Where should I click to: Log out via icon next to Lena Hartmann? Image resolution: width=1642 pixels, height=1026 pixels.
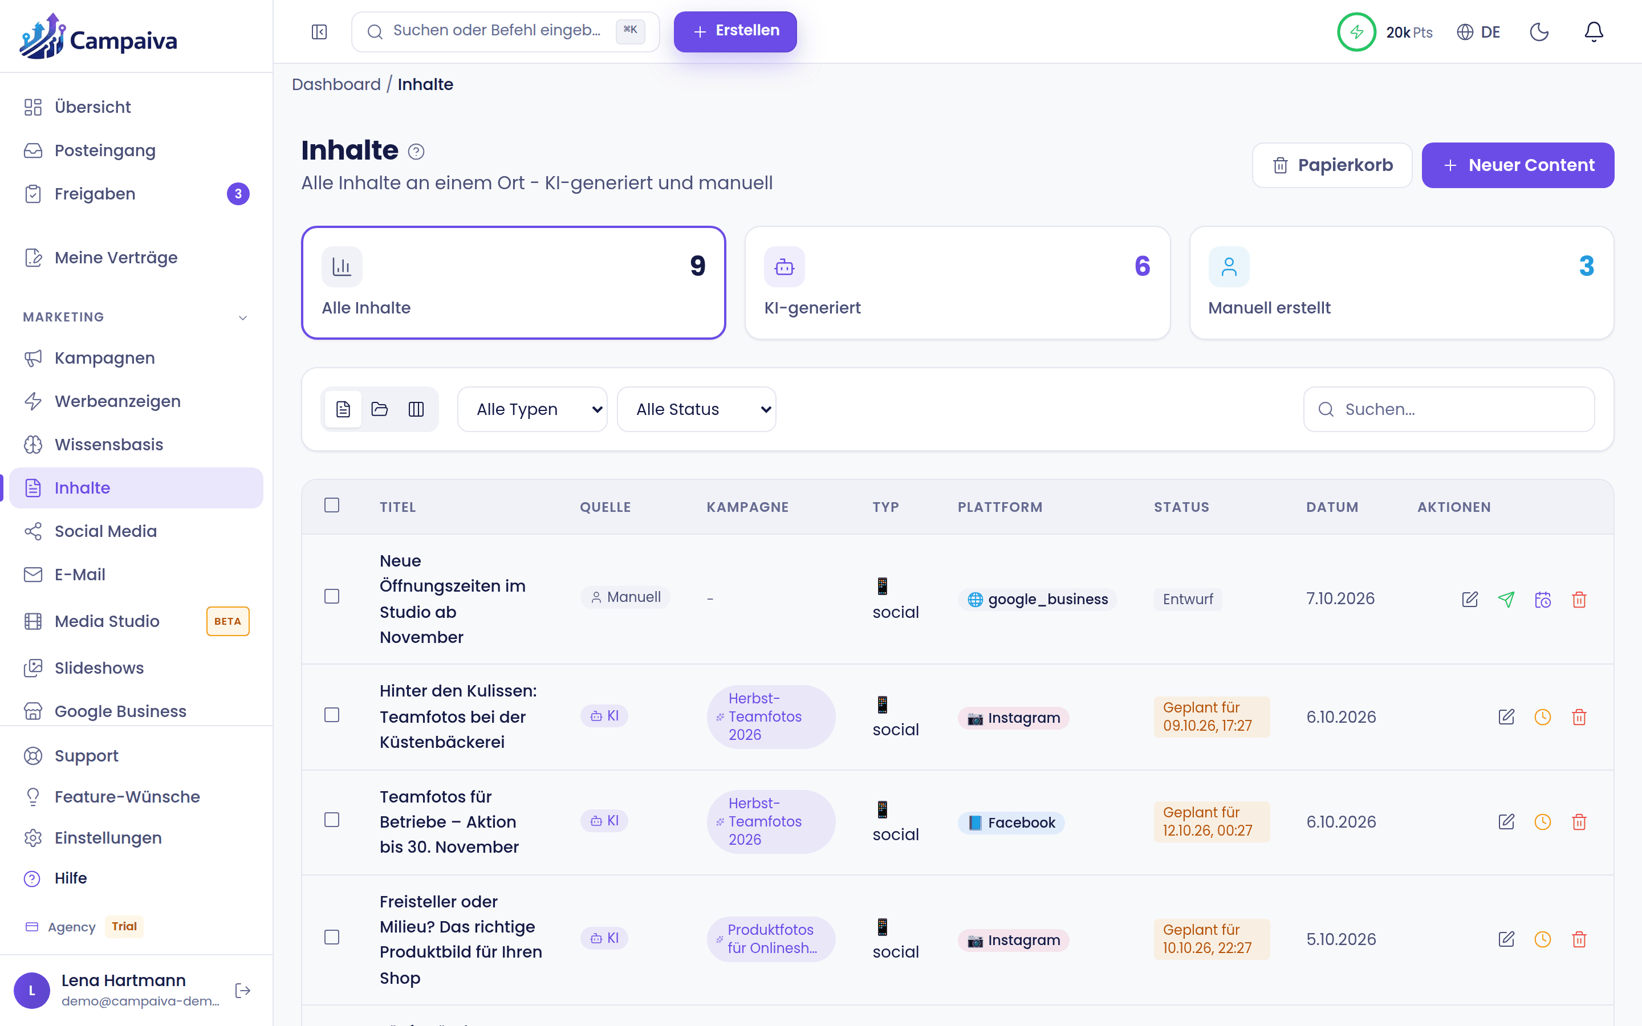pos(242,991)
